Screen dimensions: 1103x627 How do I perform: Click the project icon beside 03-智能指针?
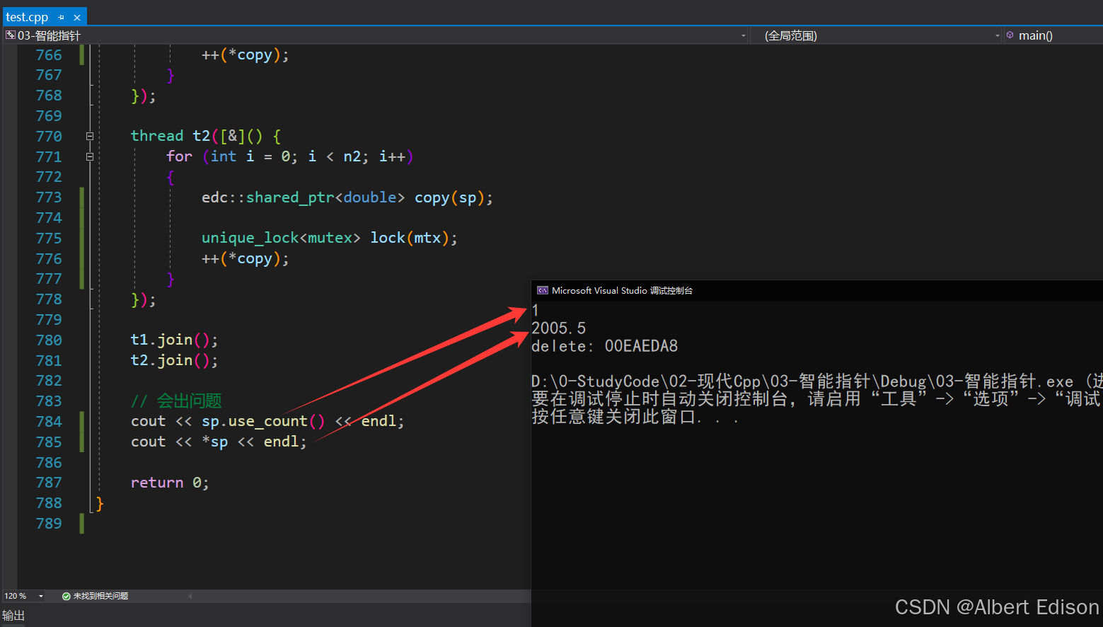[11, 35]
